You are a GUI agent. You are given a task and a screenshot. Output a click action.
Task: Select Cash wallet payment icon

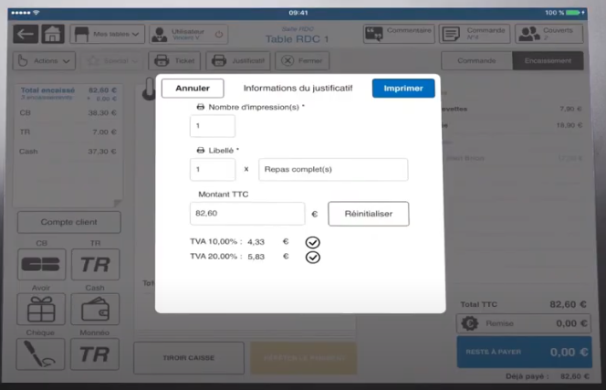pyautogui.click(x=95, y=311)
